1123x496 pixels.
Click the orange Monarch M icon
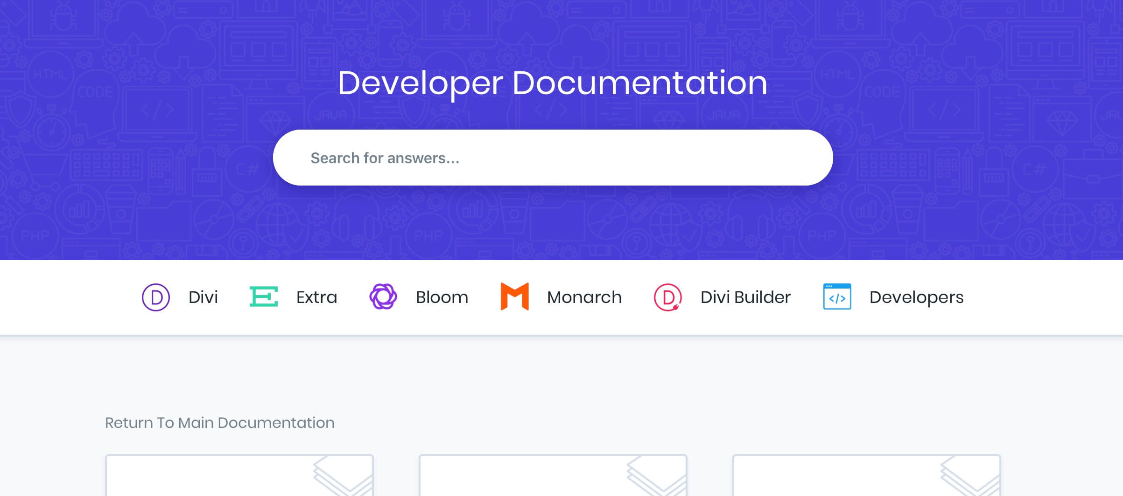514,296
